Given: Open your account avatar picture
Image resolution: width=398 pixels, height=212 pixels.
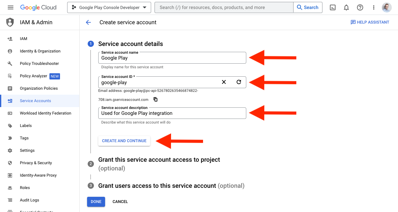Looking at the screenshot, I should coord(386,7).
